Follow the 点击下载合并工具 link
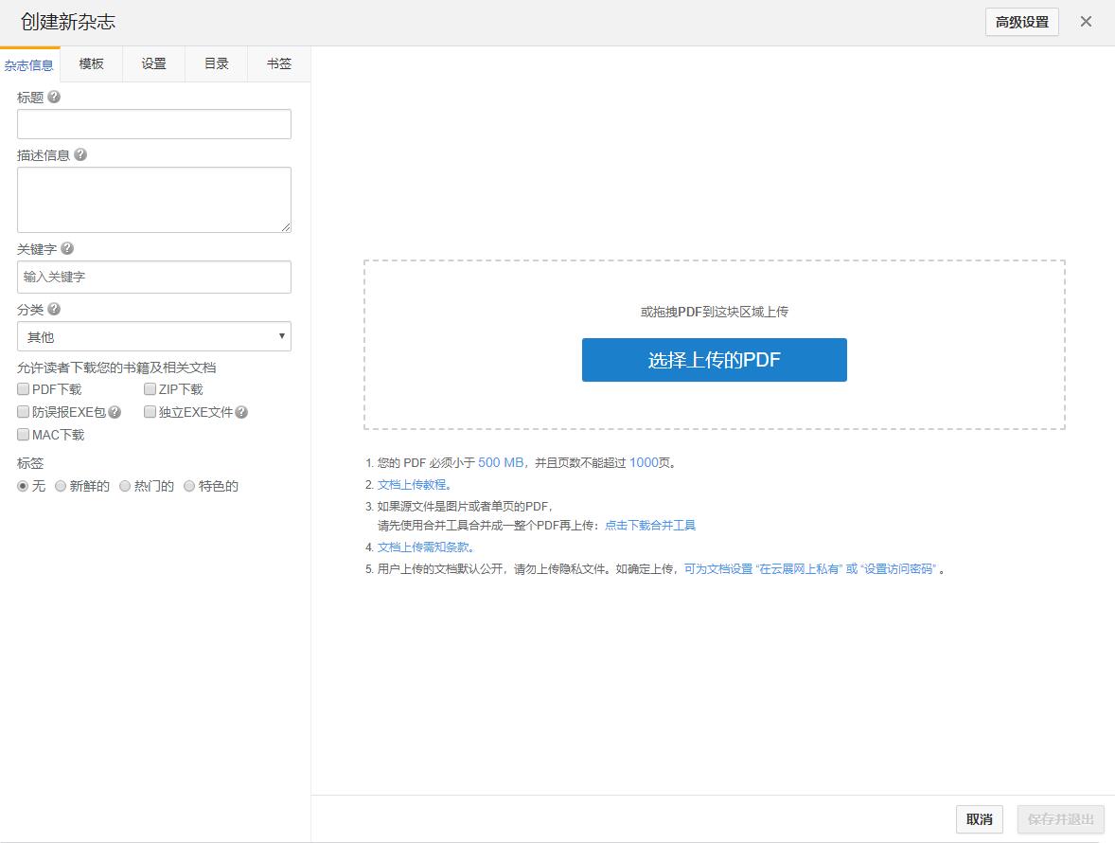This screenshot has height=843, width=1115. tap(650, 525)
